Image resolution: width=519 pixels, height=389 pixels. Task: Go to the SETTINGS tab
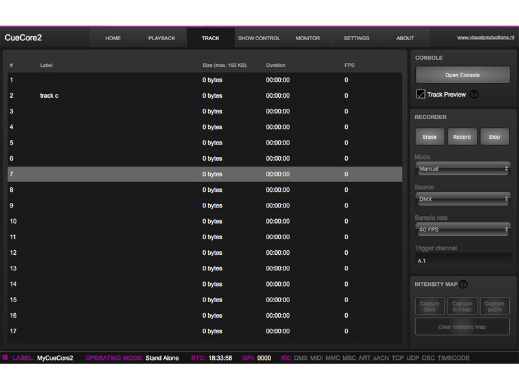[x=356, y=38]
